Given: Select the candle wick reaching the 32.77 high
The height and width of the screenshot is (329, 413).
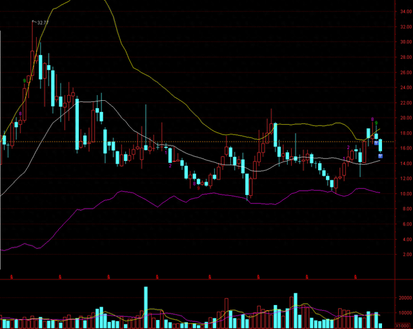Looking at the screenshot, I should 32,36.
